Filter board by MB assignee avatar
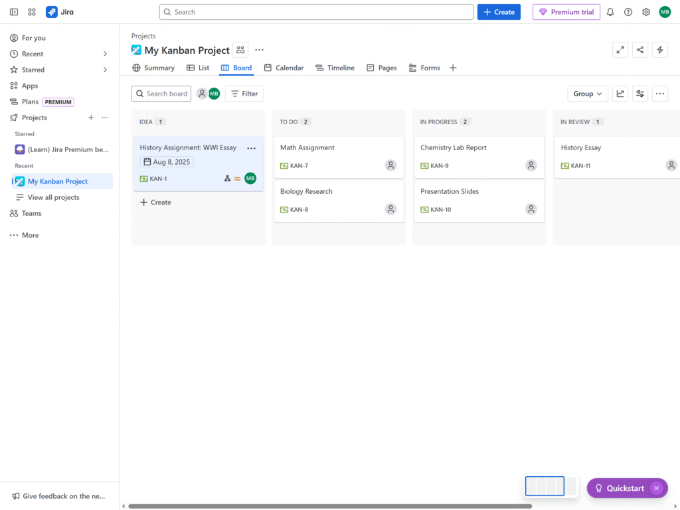The height and width of the screenshot is (510, 680). [x=214, y=94]
